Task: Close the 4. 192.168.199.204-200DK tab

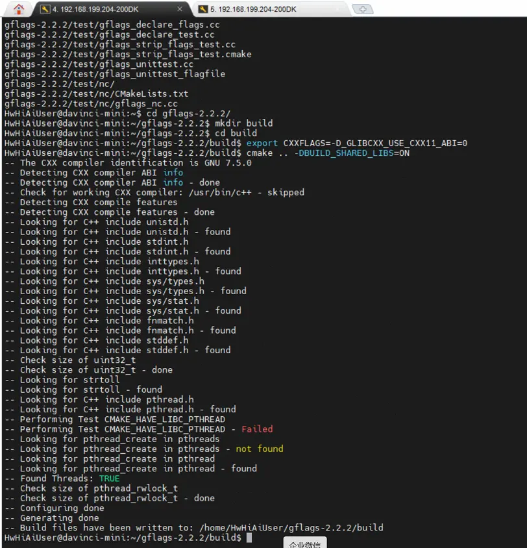Action: (180, 9)
